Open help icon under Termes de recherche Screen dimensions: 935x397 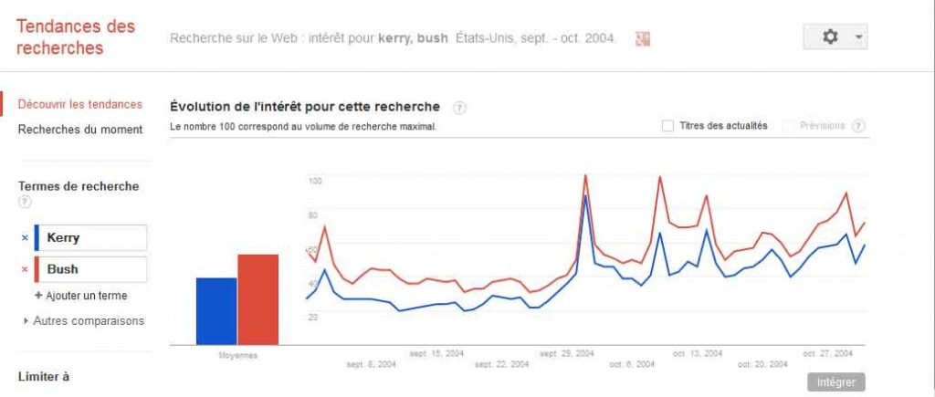[x=25, y=202]
